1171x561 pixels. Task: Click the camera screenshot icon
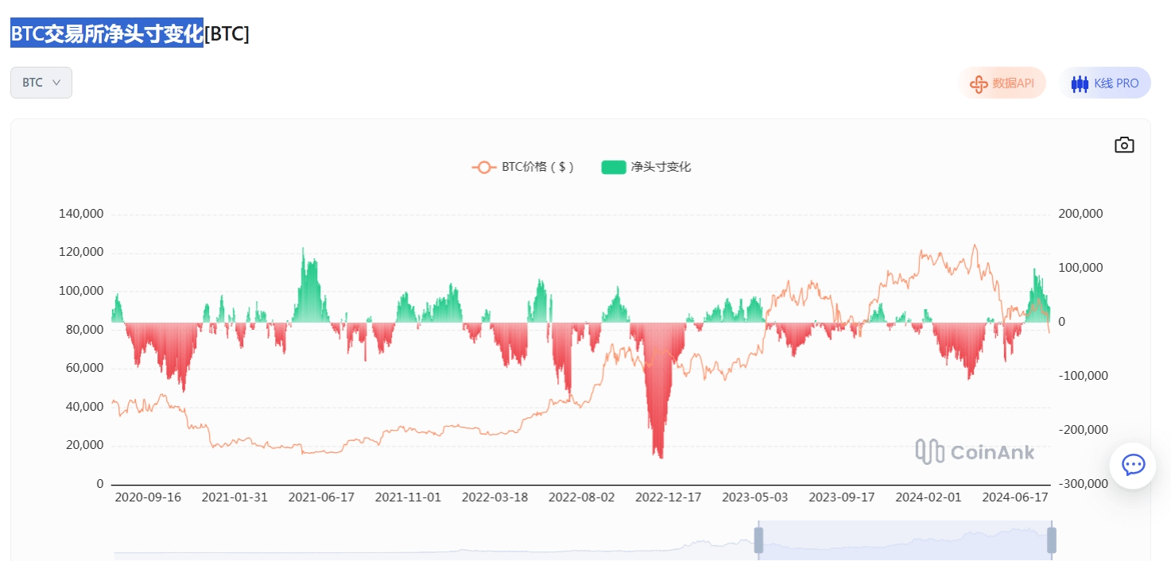[1124, 145]
